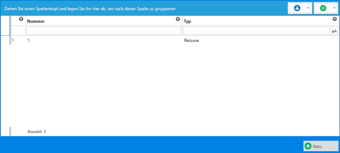Open the print options dropdown arrow
The image size is (340, 153).
click(308, 8)
